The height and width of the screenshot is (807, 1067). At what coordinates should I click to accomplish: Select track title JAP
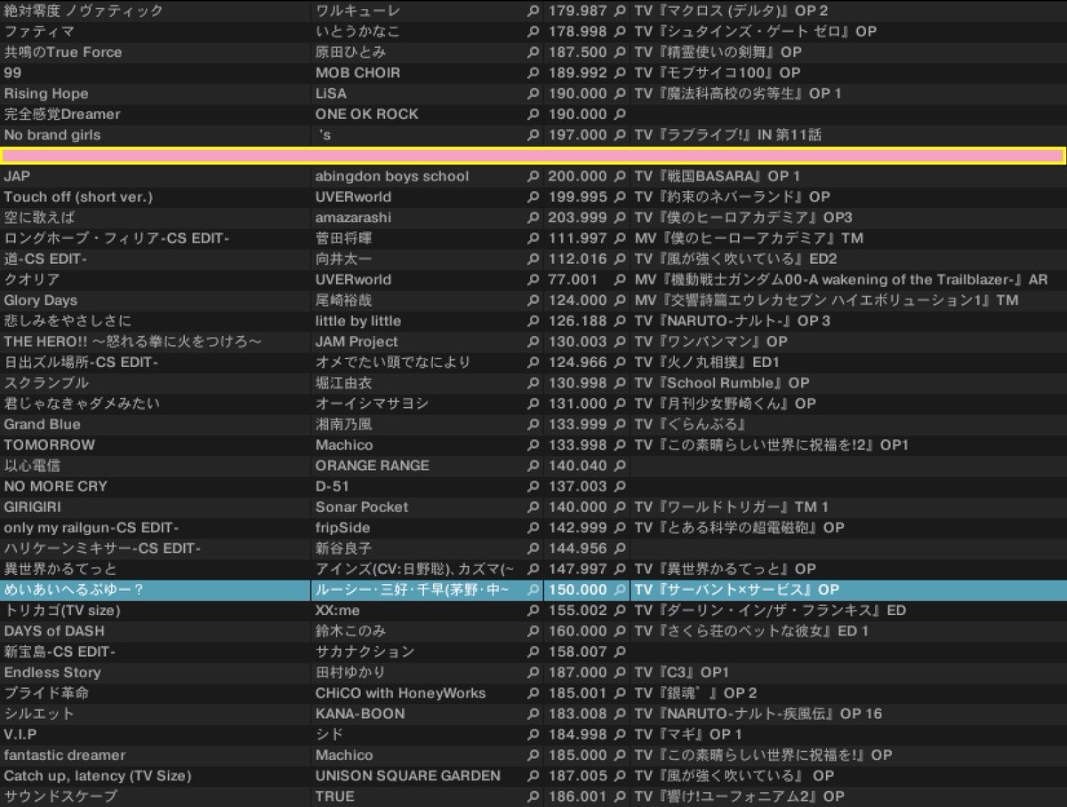17,176
